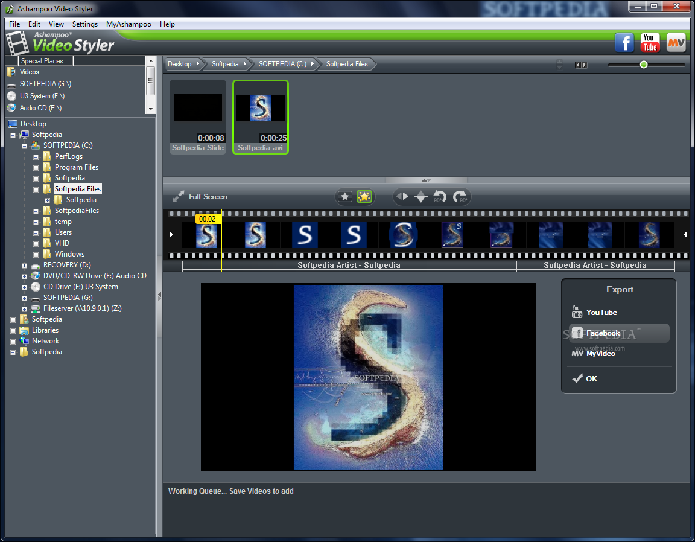695x542 pixels.
Task: Collapse the Softpedia Files folder
Action: pos(36,190)
